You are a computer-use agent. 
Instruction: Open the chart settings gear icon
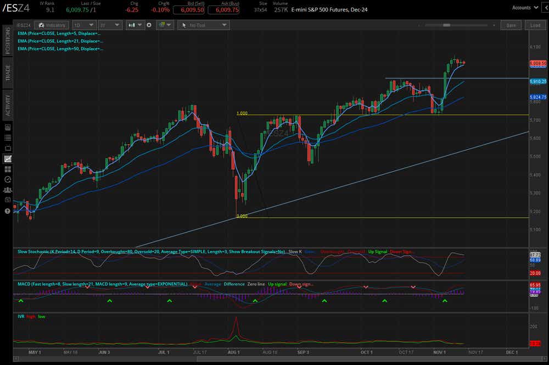148,25
